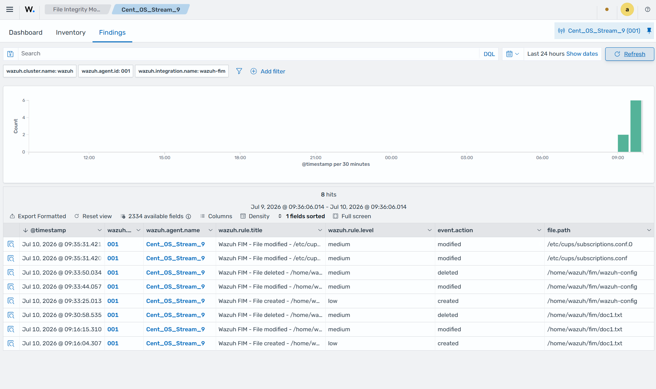The height and width of the screenshot is (389, 656).
Task: Click the change filters funnel icon
Action: click(x=239, y=71)
